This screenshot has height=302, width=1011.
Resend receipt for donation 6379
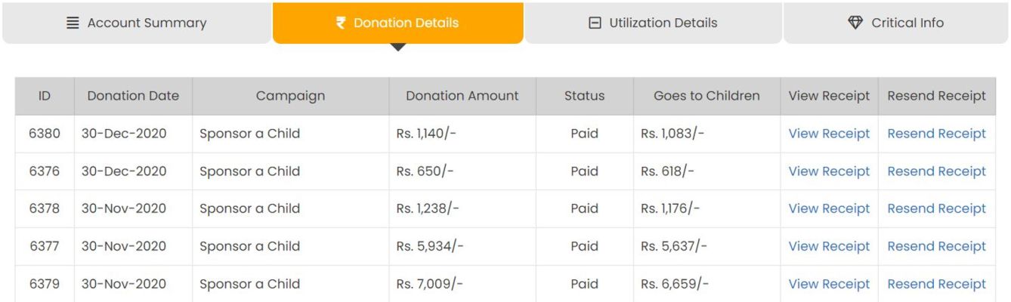(936, 284)
